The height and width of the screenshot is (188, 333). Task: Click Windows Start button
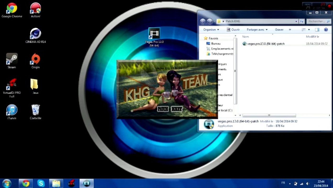click(6, 184)
